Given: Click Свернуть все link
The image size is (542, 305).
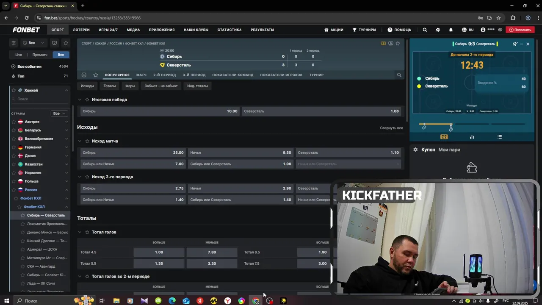Looking at the screenshot, I should coord(391,128).
